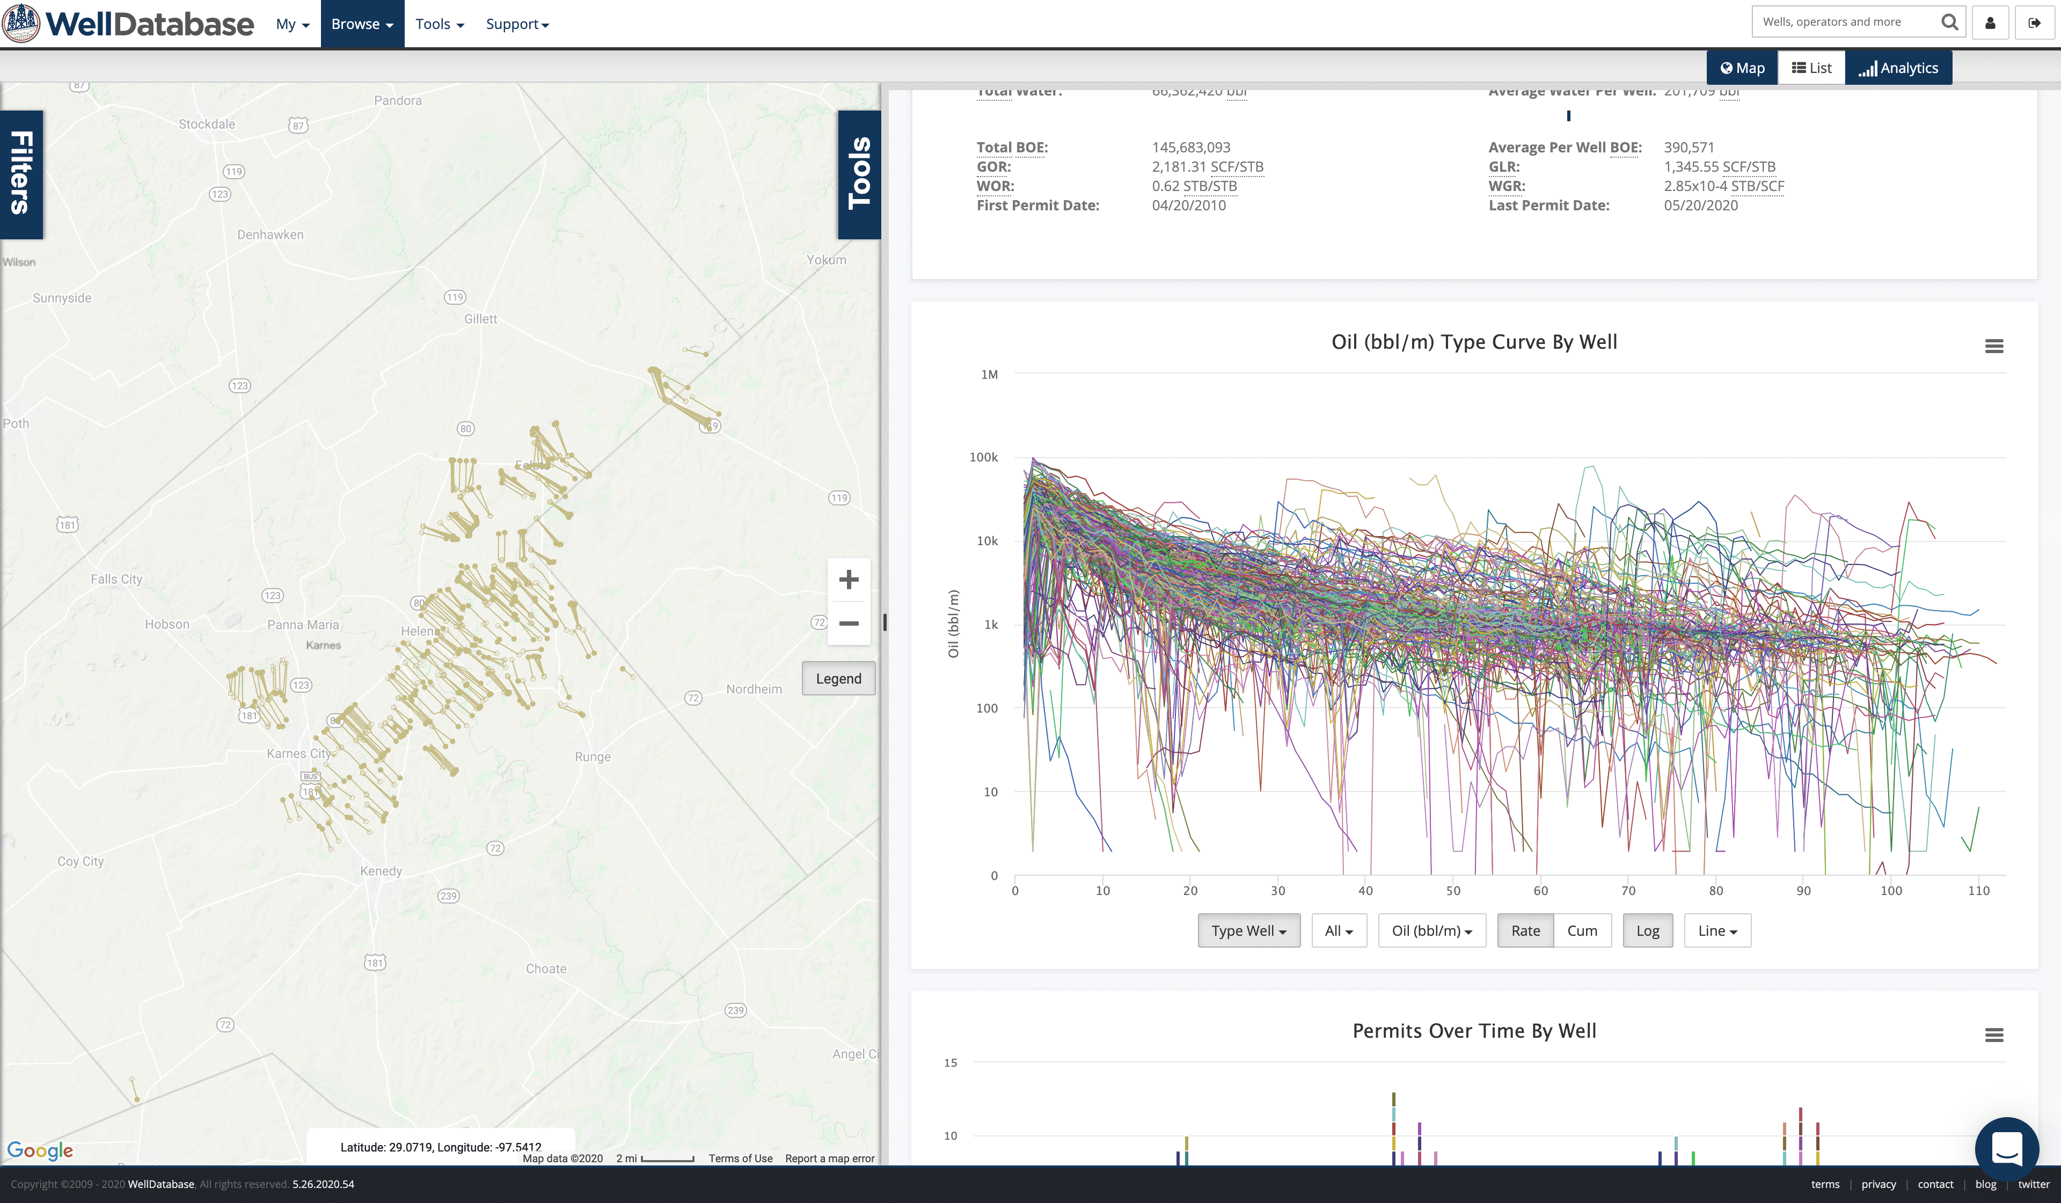Click the sign out icon
This screenshot has width=2061, height=1203.
[2034, 23]
